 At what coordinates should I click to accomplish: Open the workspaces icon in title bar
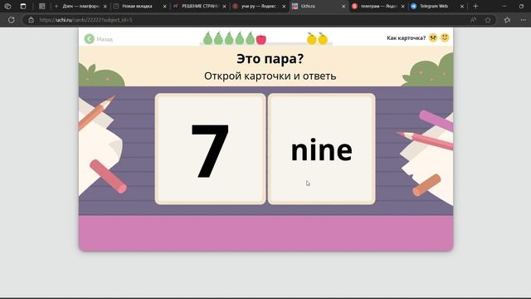click(7, 6)
